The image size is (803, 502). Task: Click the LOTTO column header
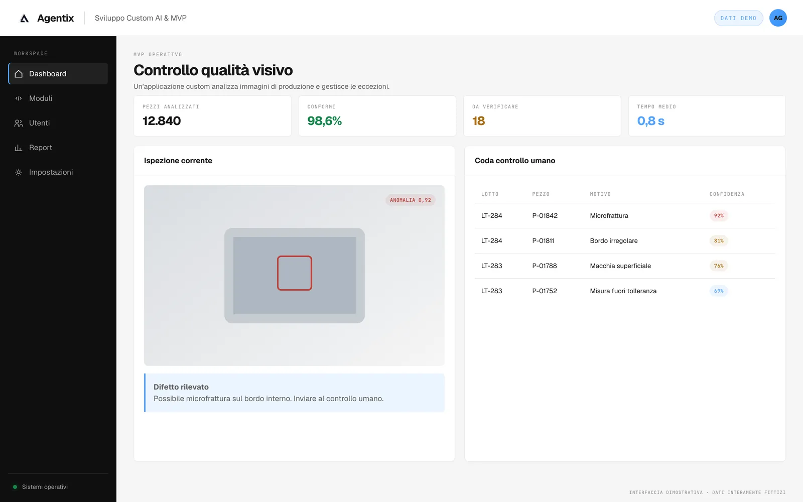click(490, 194)
